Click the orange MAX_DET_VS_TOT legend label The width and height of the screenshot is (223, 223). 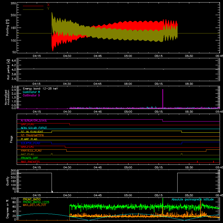[35, 205]
